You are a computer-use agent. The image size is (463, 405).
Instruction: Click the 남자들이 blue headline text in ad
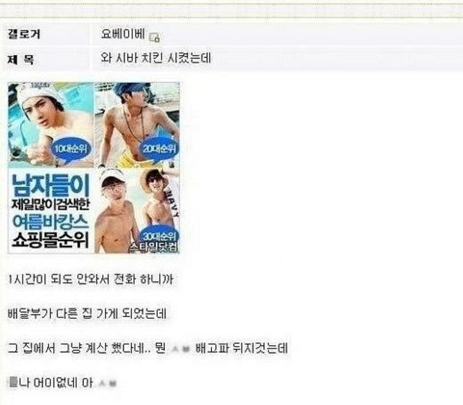[51, 186]
